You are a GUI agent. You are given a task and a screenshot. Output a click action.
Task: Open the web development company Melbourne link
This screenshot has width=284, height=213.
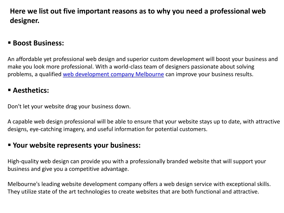click(113, 74)
